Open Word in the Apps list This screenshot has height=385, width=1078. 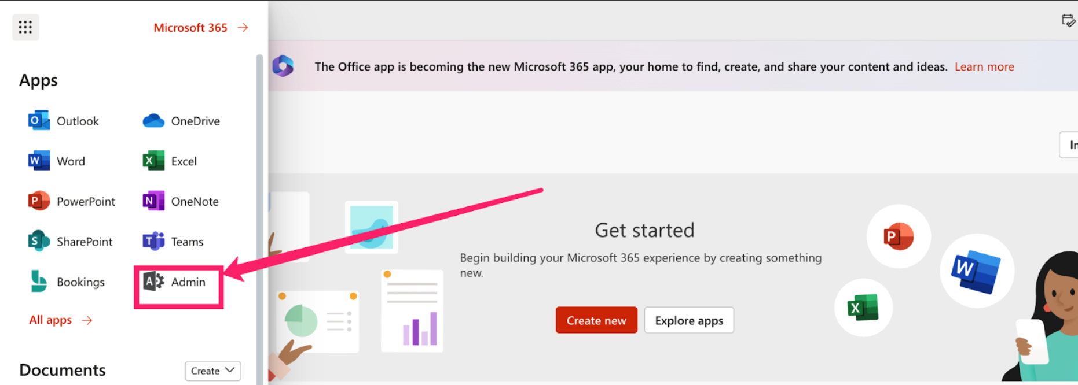click(57, 161)
